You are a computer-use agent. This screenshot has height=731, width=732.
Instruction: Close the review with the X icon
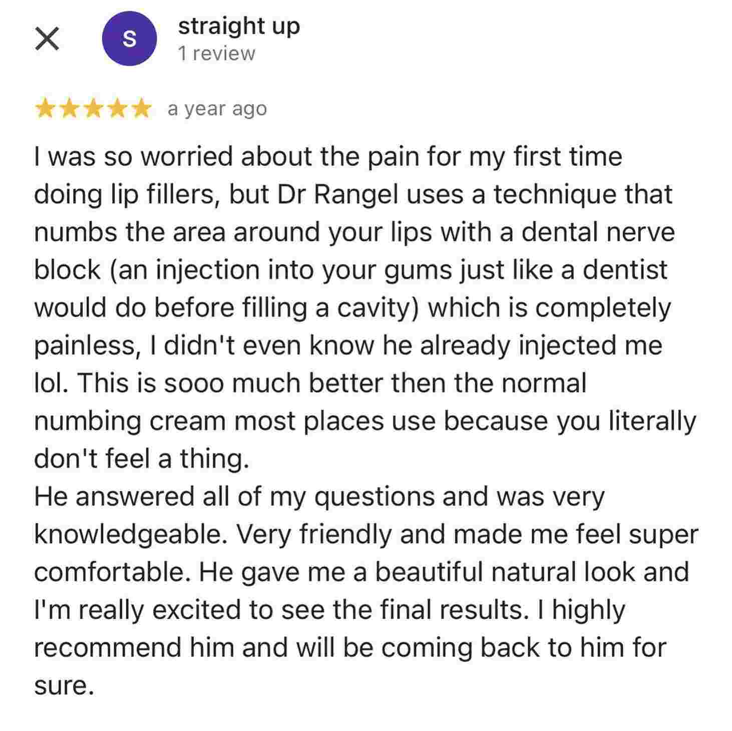[x=48, y=39]
